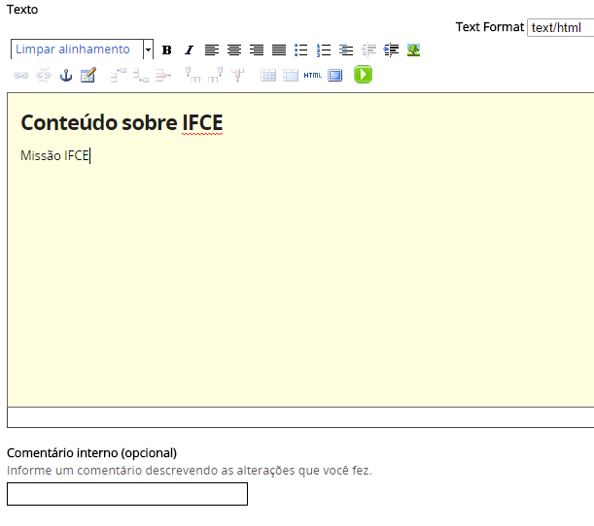
Task: Click the delete row icon
Action: pyautogui.click(x=163, y=76)
